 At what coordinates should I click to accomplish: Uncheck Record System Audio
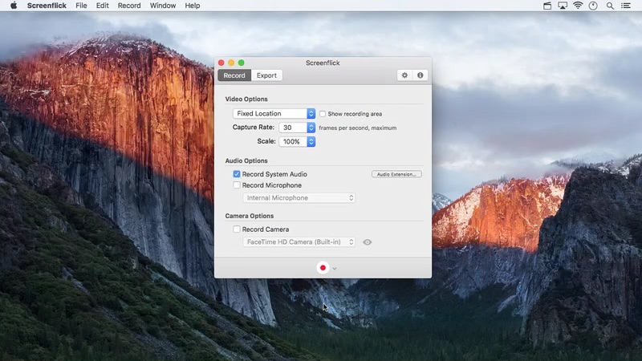(x=237, y=174)
